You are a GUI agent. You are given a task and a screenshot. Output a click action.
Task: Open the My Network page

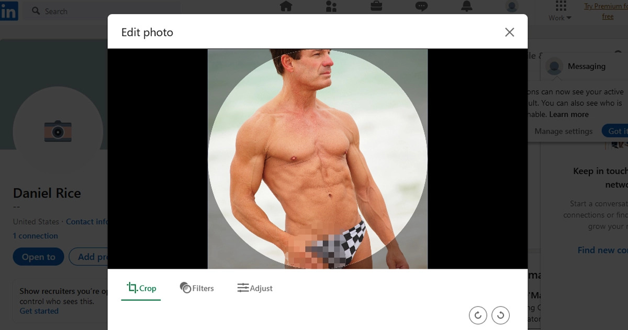331,7
